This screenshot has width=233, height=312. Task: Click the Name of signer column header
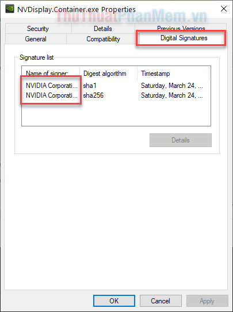[x=51, y=74]
